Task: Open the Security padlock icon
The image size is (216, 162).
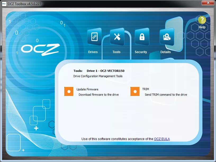Action: 142,37
